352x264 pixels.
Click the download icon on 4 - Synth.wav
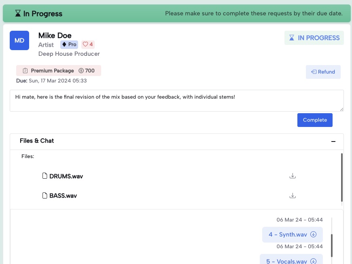coord(313,234)
